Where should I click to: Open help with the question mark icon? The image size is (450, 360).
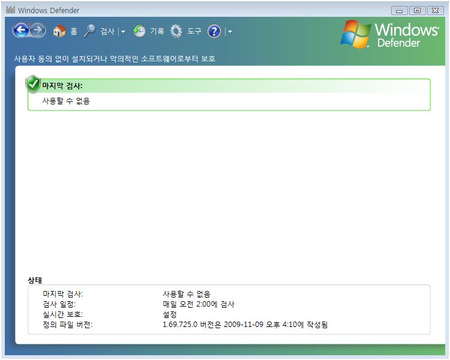pyautogui.click(x=214, y=31)
